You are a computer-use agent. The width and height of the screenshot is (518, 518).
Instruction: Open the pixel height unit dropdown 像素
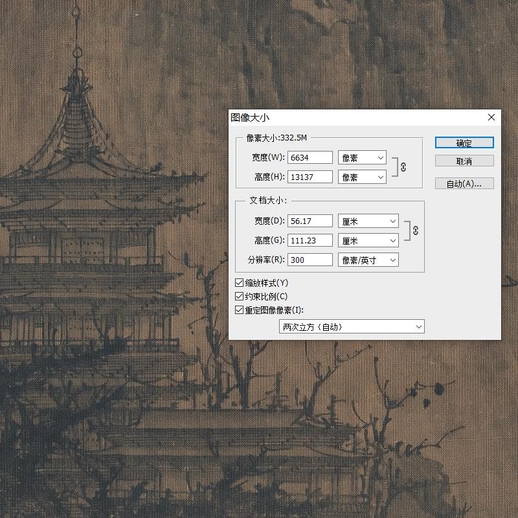[x=362, y=177]
